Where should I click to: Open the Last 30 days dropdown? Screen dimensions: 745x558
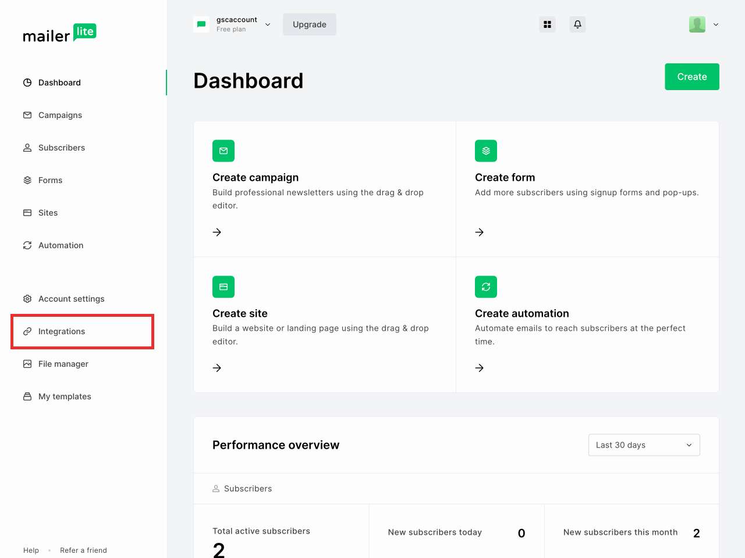tap(644, 445)
